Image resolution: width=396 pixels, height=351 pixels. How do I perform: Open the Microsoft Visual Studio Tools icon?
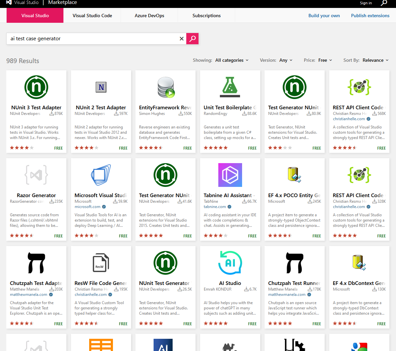pyautogui.click(x=101, y=175)
